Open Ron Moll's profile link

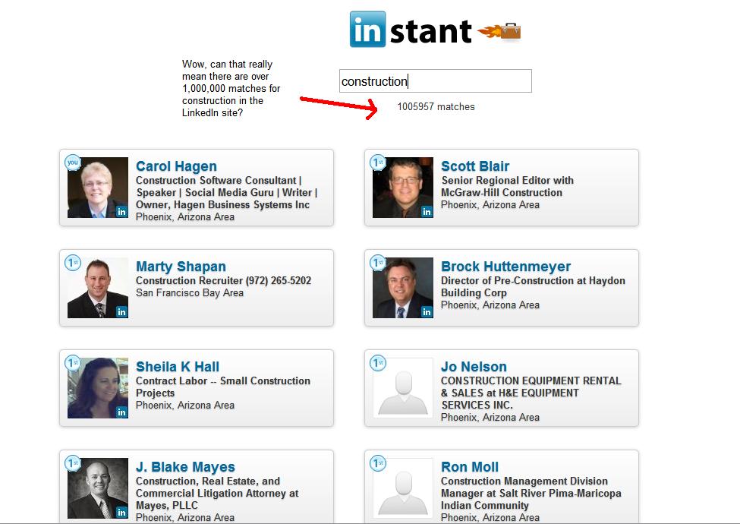[x=470, y=467]
